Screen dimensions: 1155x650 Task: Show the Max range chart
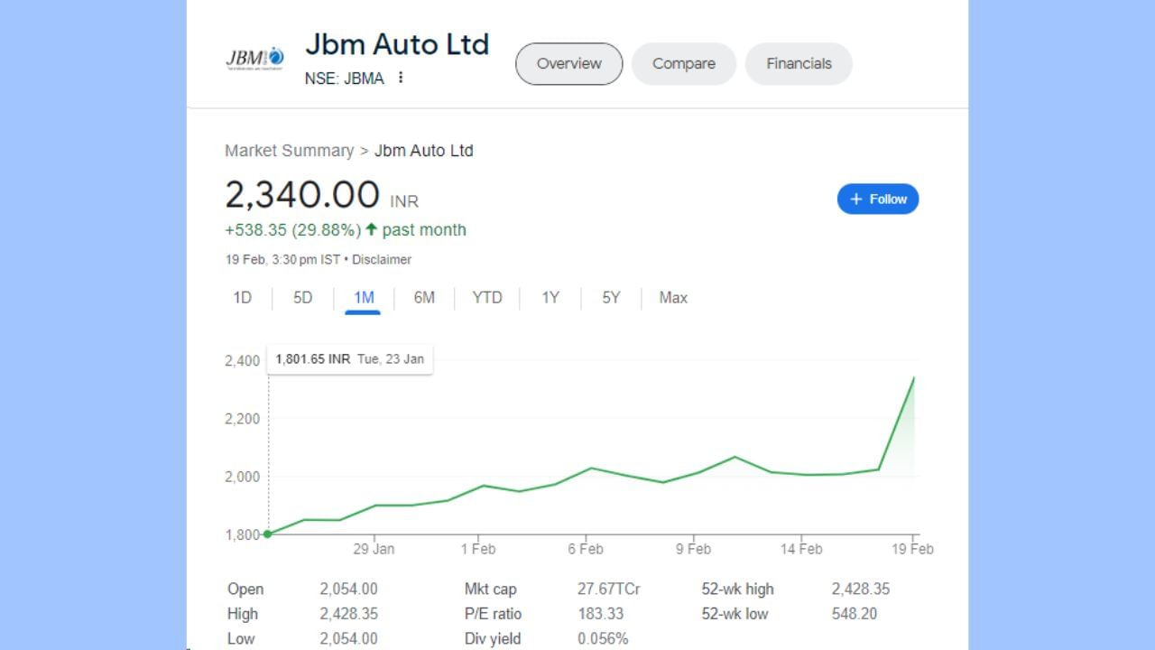click(x=673, y=298)
